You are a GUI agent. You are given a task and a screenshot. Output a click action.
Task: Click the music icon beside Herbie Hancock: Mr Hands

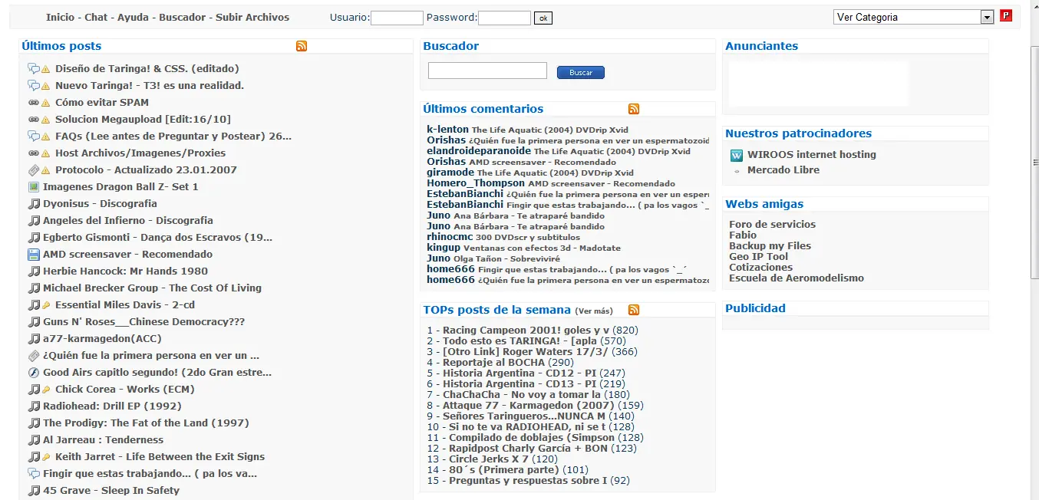[x=34, y=271]
